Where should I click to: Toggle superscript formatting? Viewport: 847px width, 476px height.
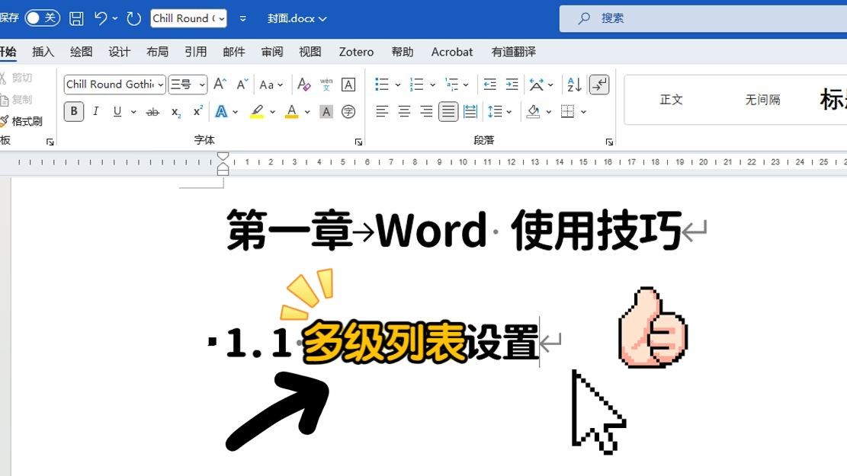(x=197, y=110)
